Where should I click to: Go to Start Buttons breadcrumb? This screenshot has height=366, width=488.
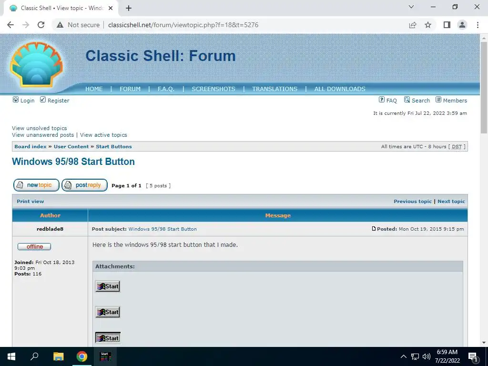114,147
